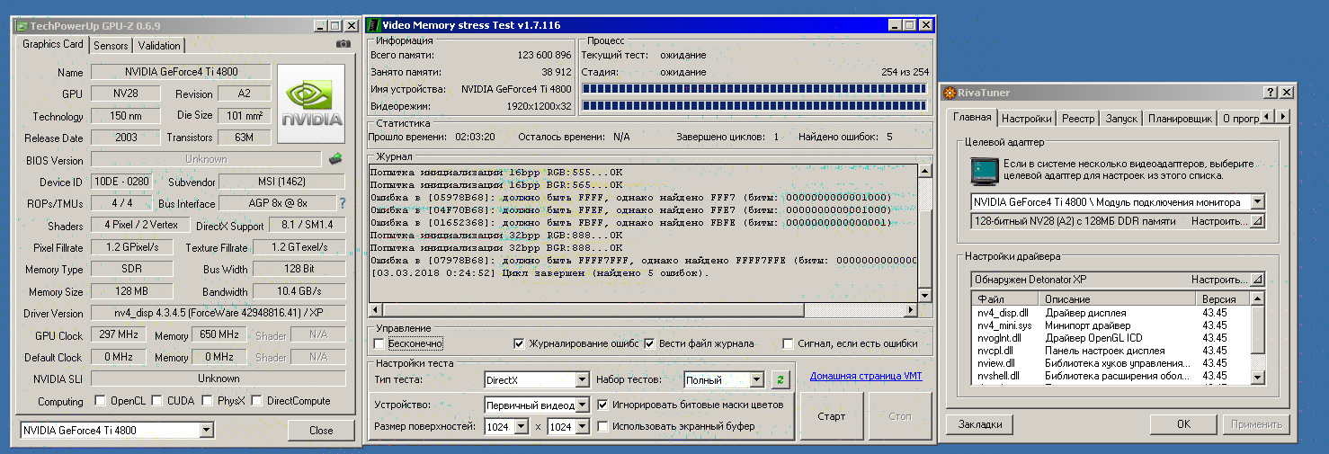Click the OK button in RivaTuner

(1183, 424)
